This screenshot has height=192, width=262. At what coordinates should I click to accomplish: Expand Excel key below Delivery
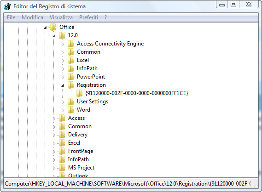54,143
